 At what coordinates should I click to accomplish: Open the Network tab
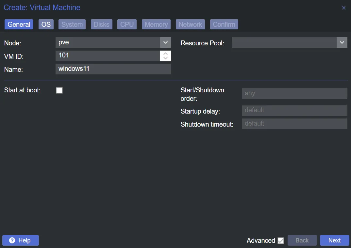pos(190,24)
